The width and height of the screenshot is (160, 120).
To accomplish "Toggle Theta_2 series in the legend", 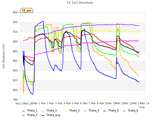I will (49, 110).
